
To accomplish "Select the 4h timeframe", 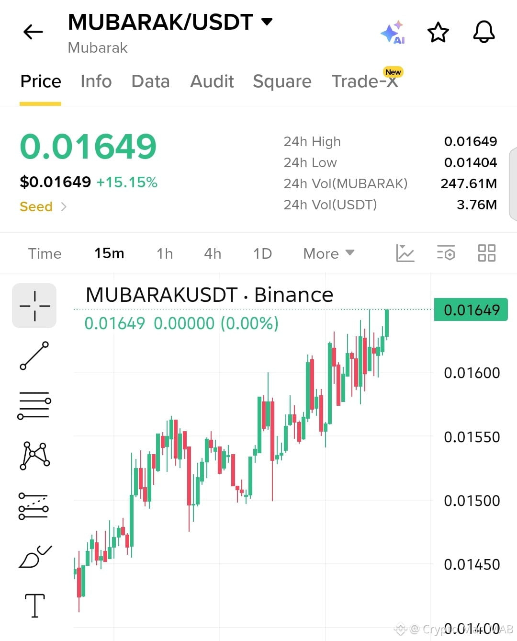I will [x=213, y=253].
